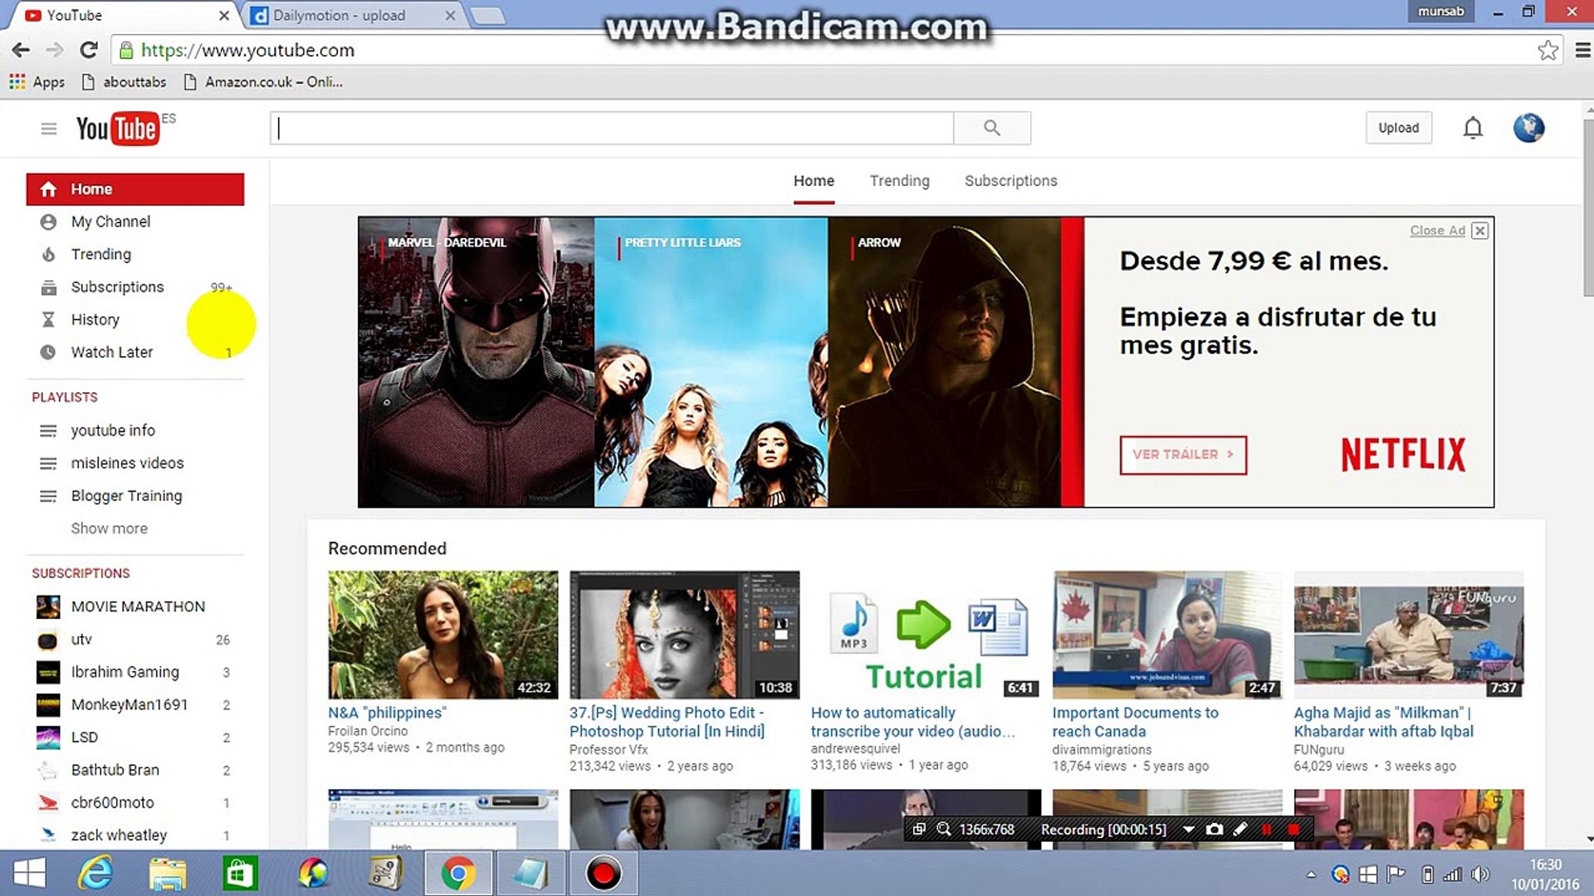The width and height of the screenshot is (1594, 896).
Task: Close the Netflix ad
Action: click(x=1479, y=231)
